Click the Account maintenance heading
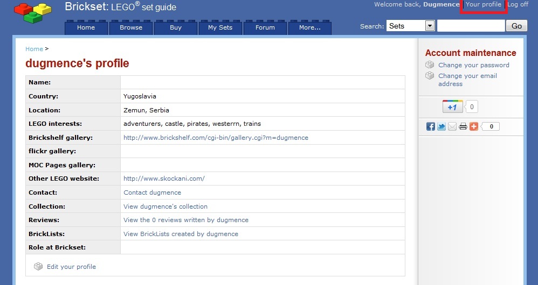The image size is (538, 285). click(x=471, y=53)
